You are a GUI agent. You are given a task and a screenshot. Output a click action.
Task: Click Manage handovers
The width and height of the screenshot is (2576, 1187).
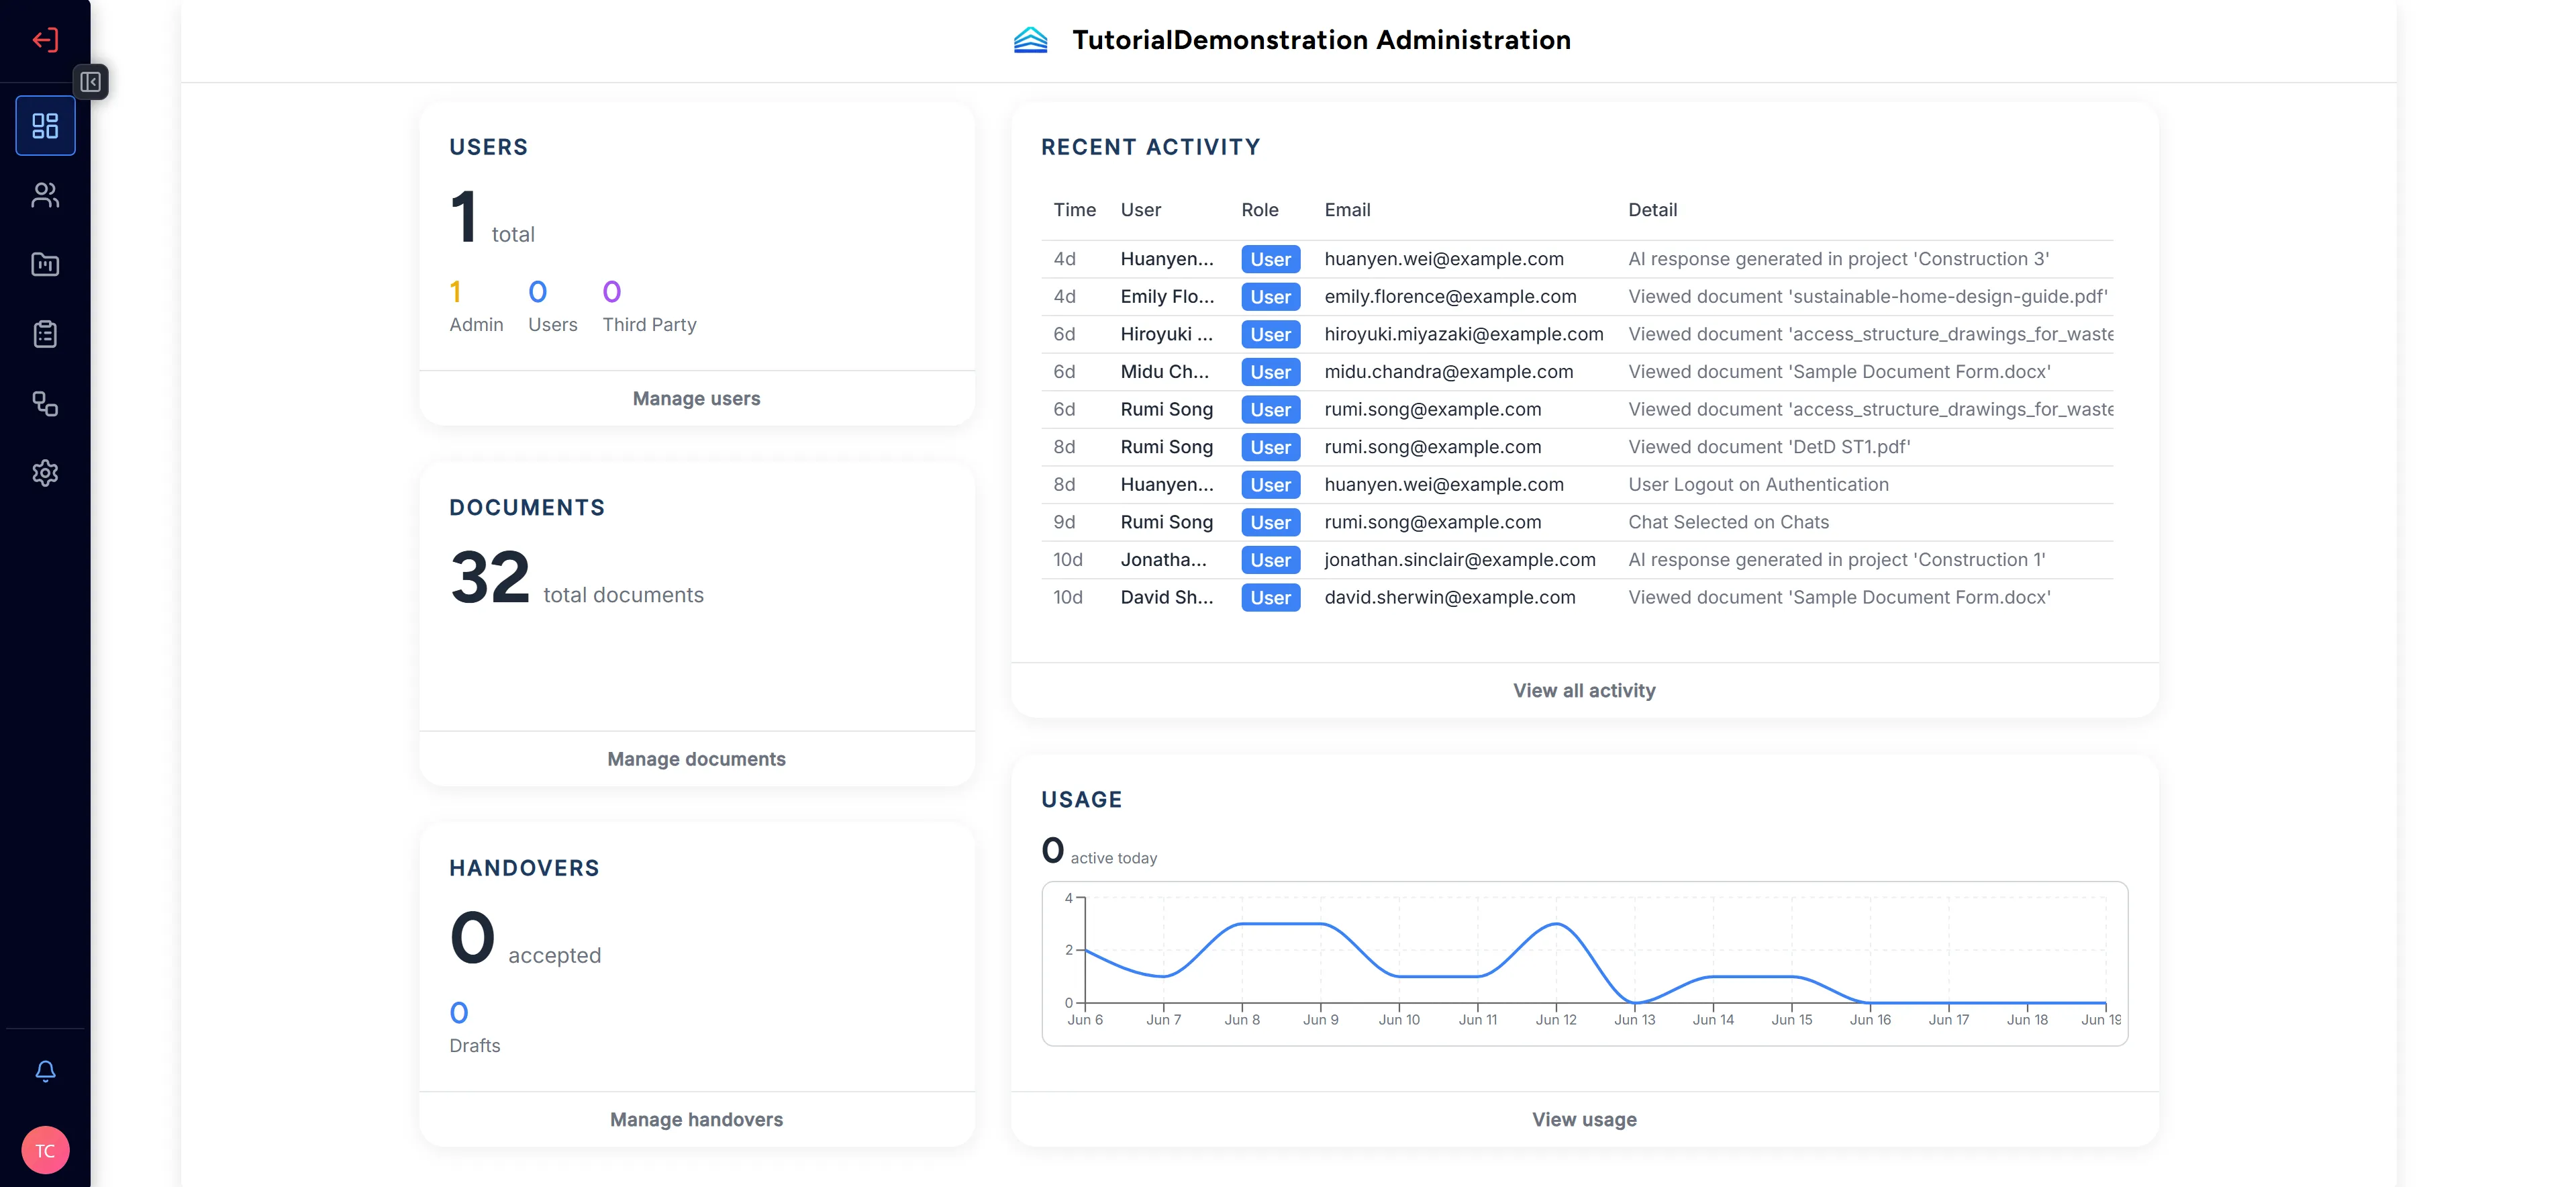click(696, 1119)
